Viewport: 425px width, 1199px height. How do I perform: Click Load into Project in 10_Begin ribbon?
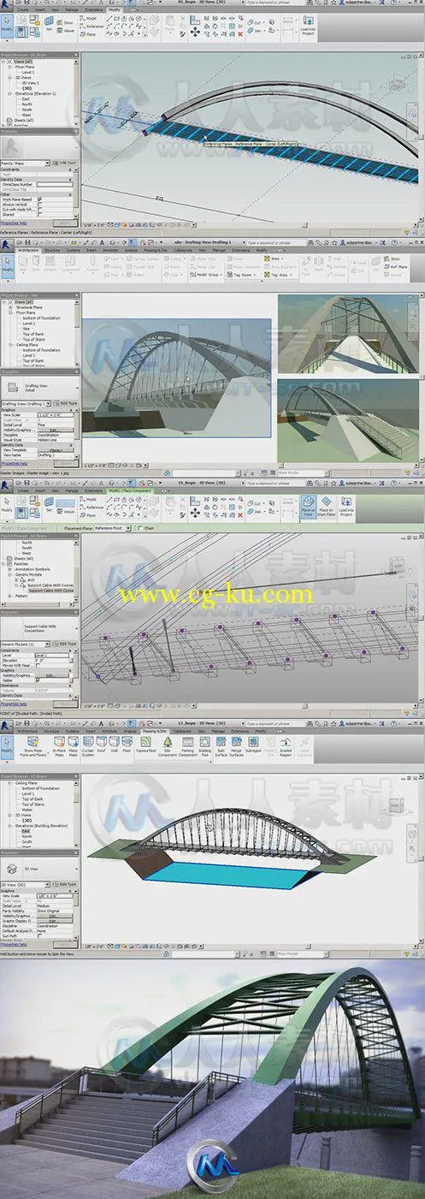[346, 507]
